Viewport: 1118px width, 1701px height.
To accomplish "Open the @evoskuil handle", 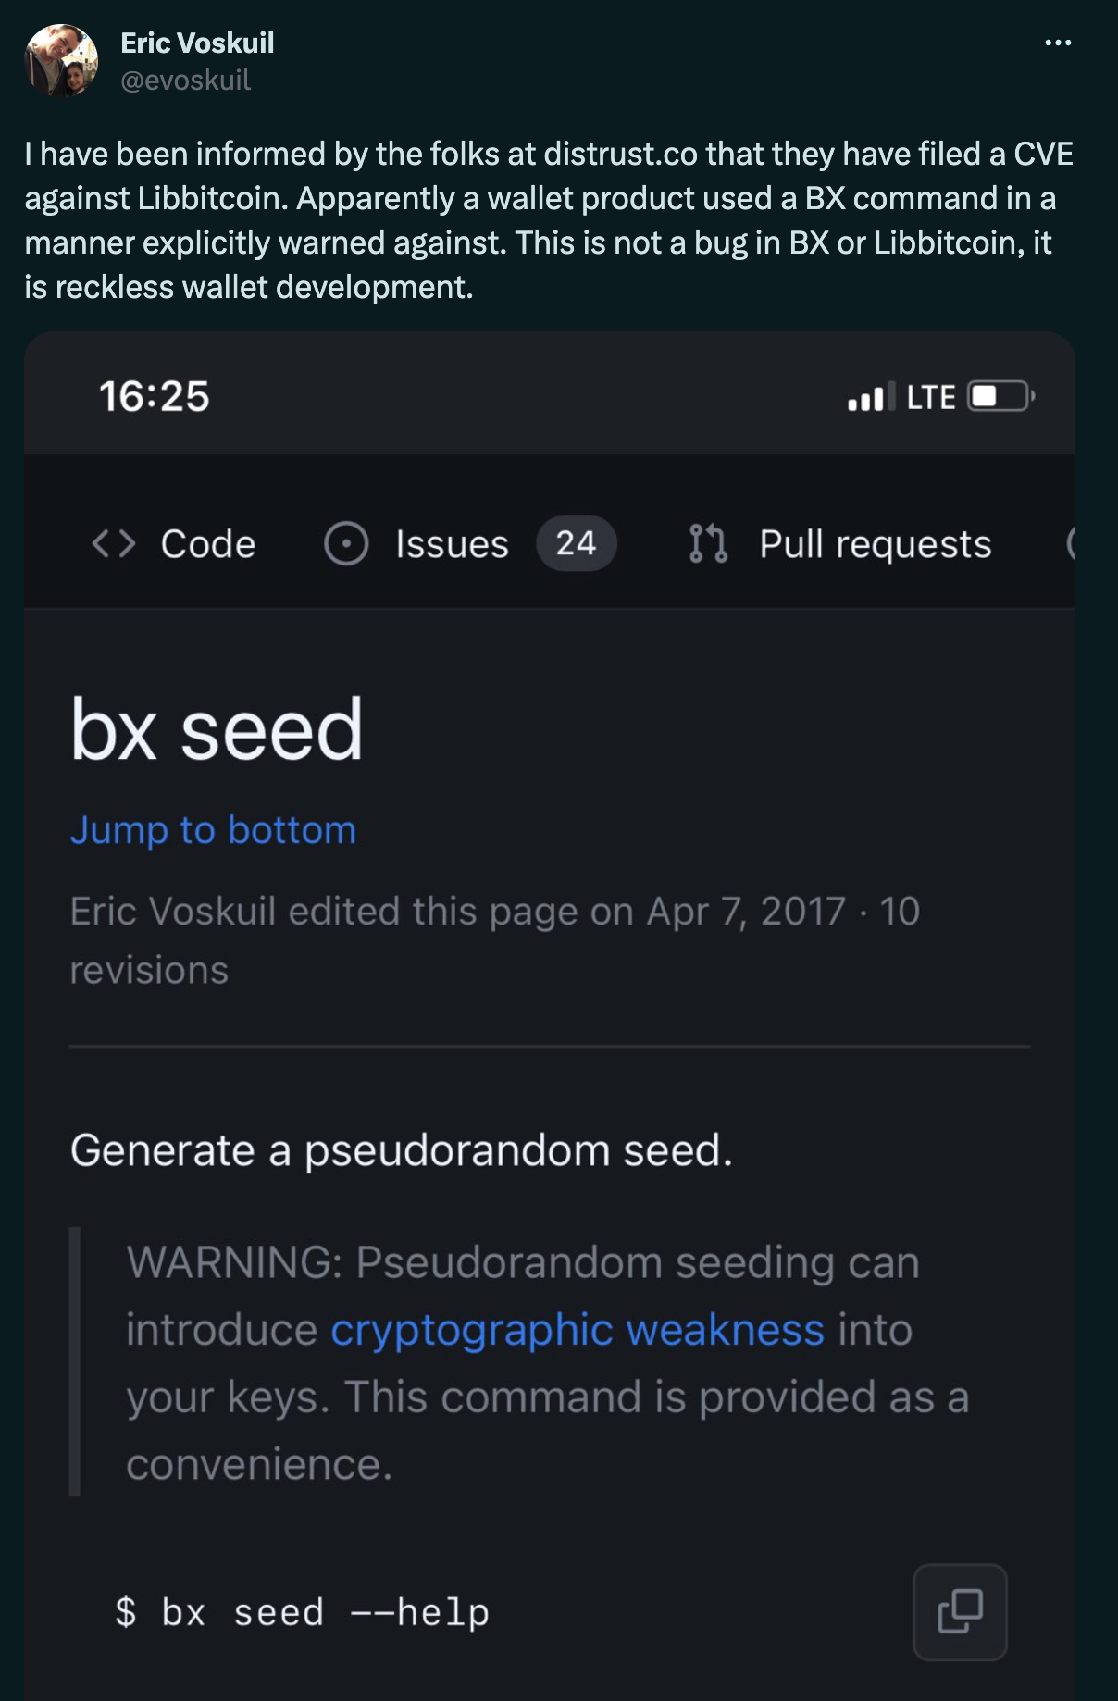I will pos(185,81).
